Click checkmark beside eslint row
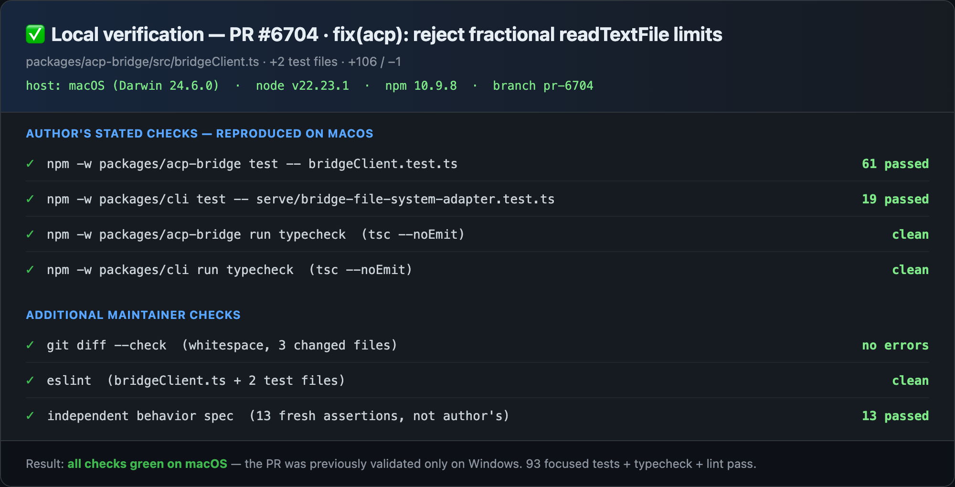Screen dimensions: 955x487 (30, 381)
